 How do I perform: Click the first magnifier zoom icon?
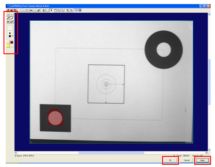(59, 10)
